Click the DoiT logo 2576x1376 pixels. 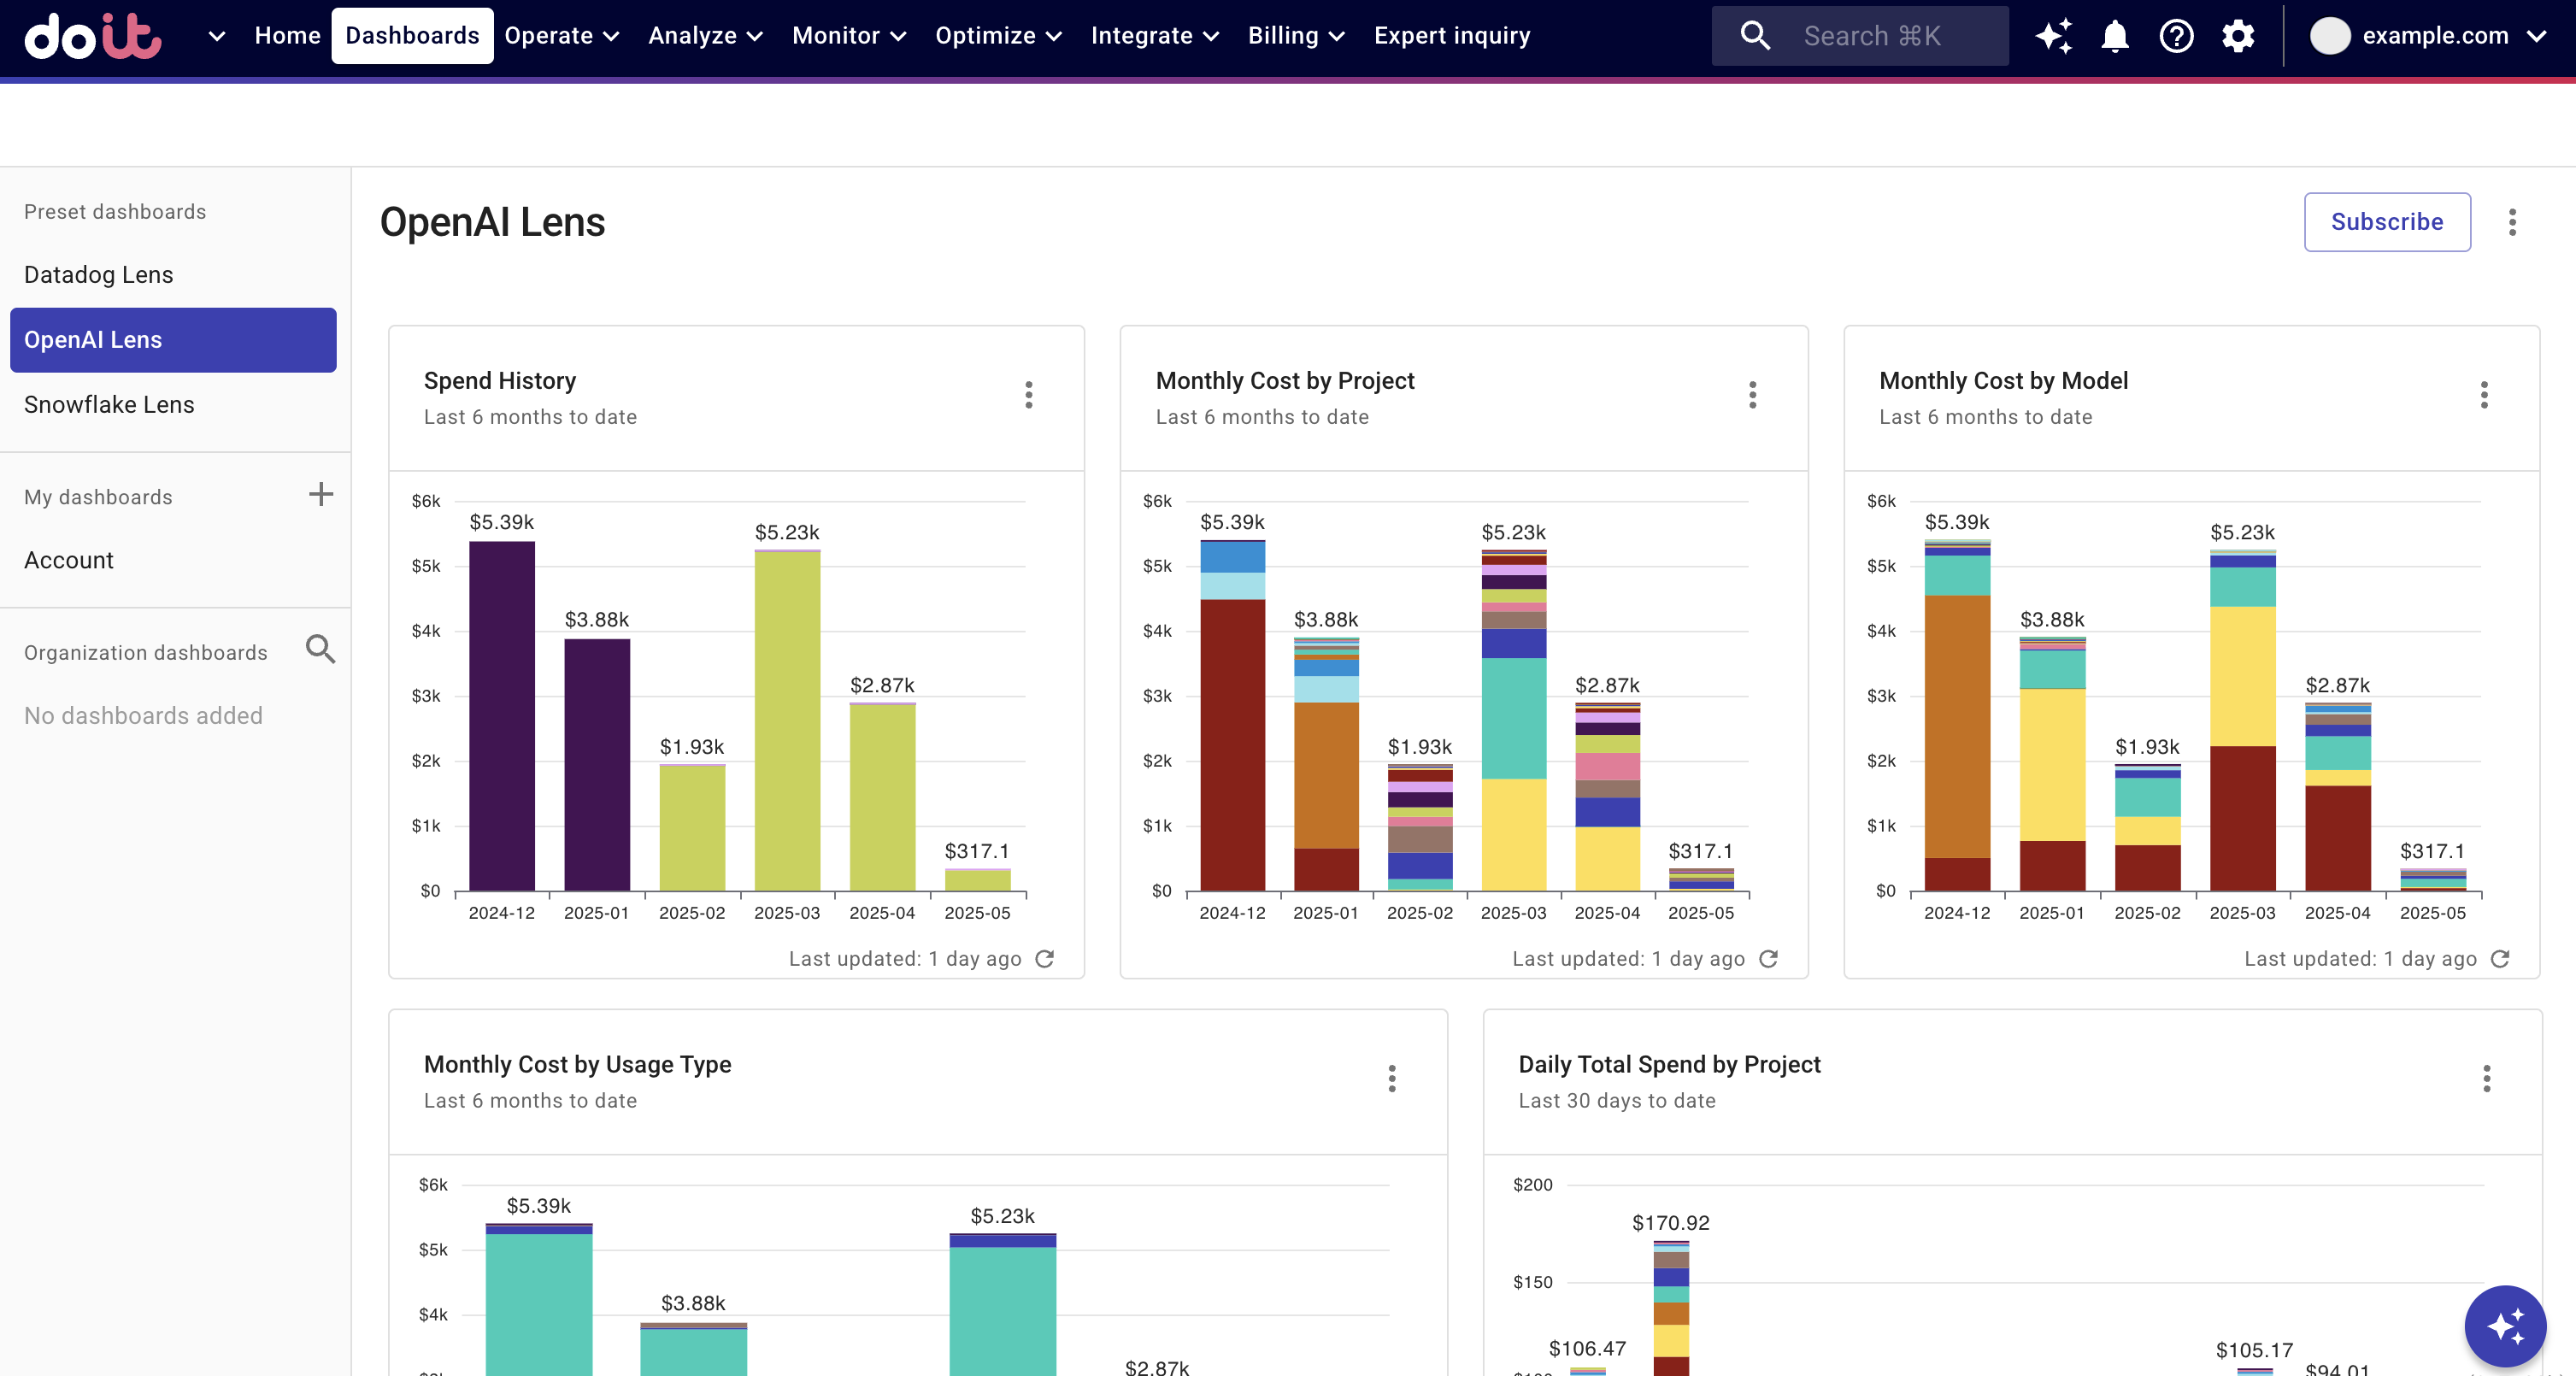click(x=92, y=36)
